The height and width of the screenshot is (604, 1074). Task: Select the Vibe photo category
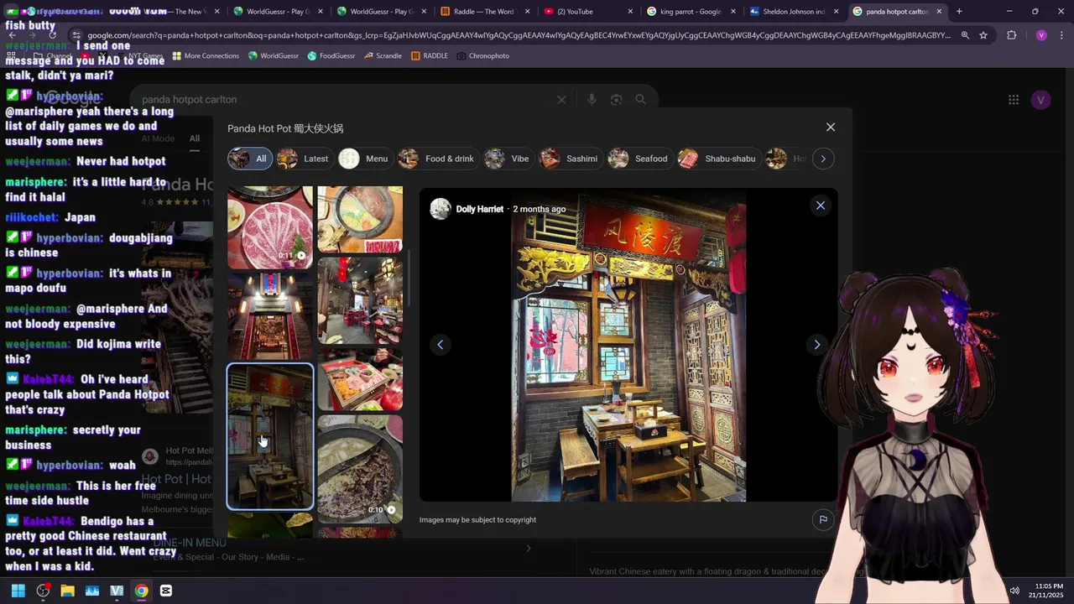tap(508, 159)
